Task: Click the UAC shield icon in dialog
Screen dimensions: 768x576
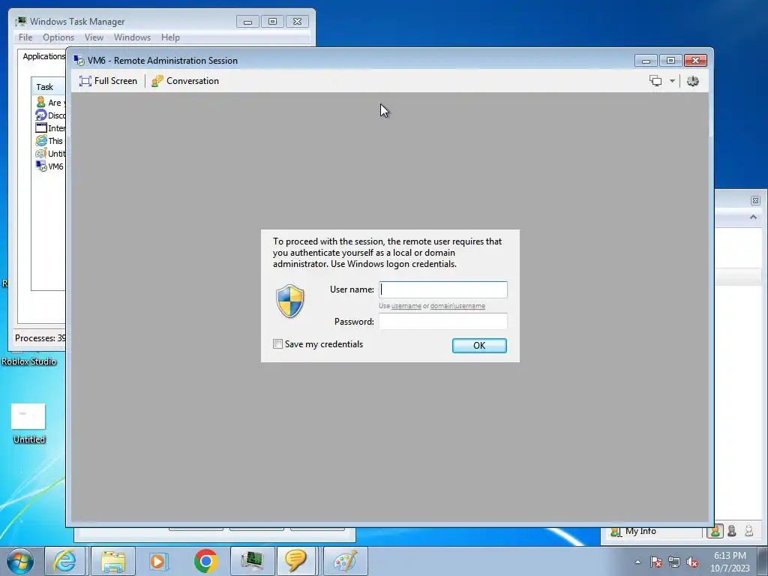Action: point(290,301)
